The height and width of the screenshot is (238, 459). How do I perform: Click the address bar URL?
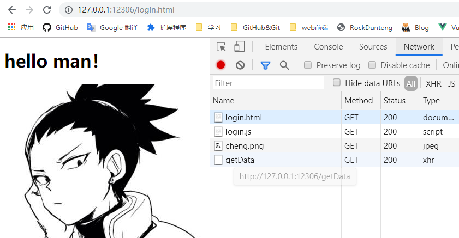(126, 10)
